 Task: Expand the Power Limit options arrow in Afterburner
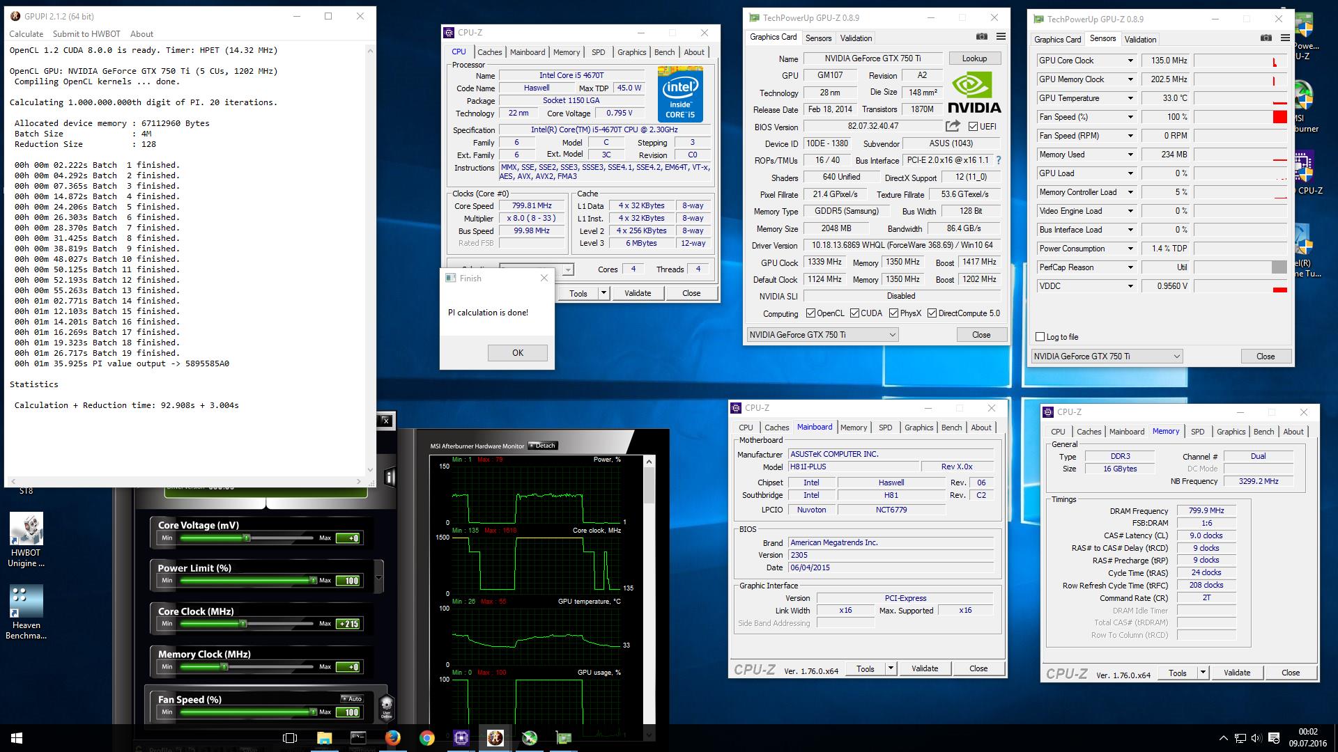coord(378,577)
